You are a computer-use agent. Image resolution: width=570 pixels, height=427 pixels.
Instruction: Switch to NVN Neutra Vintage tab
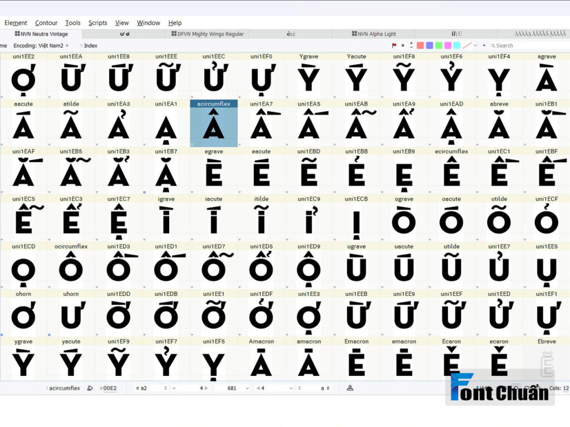click(41, 34)
